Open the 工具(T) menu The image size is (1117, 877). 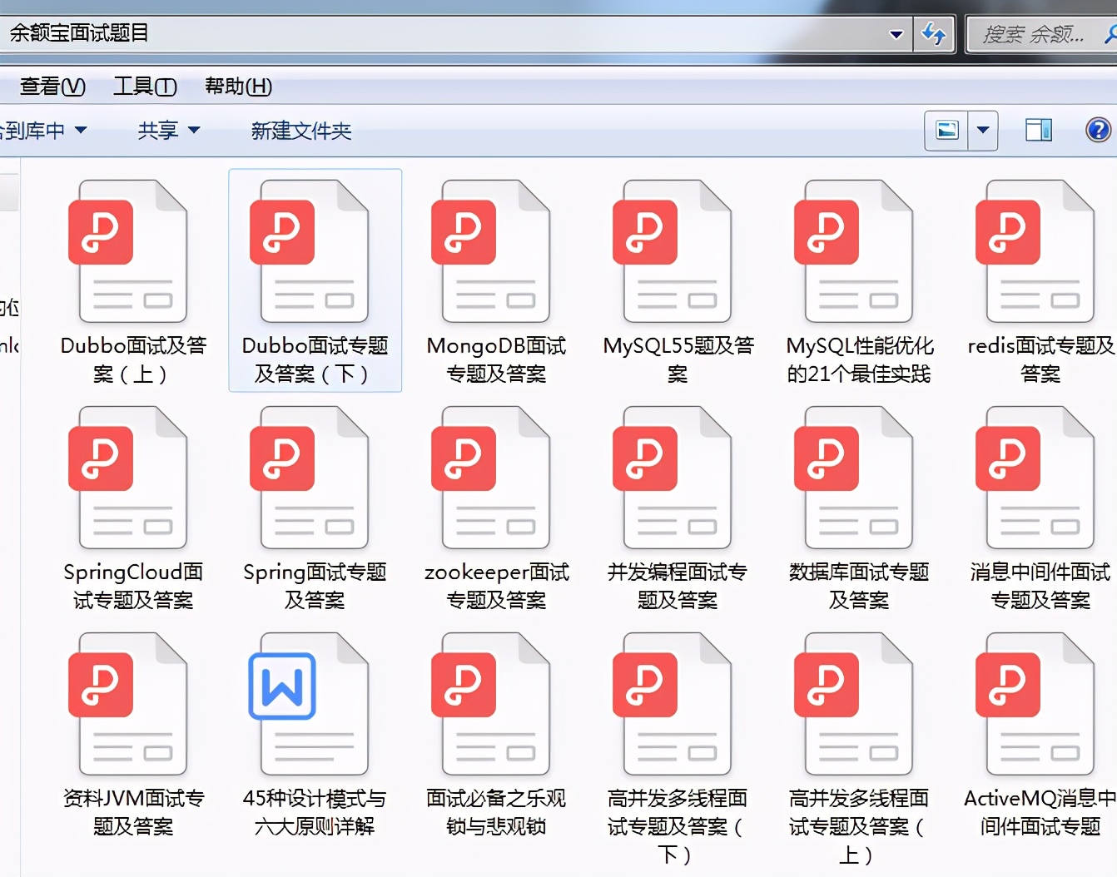(x=145, y=86)
